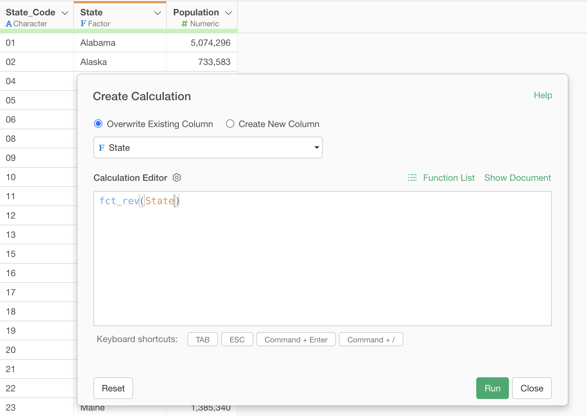Select Create New Column option
The width and height of the screenshot is (587, 416).
point(230,124)
